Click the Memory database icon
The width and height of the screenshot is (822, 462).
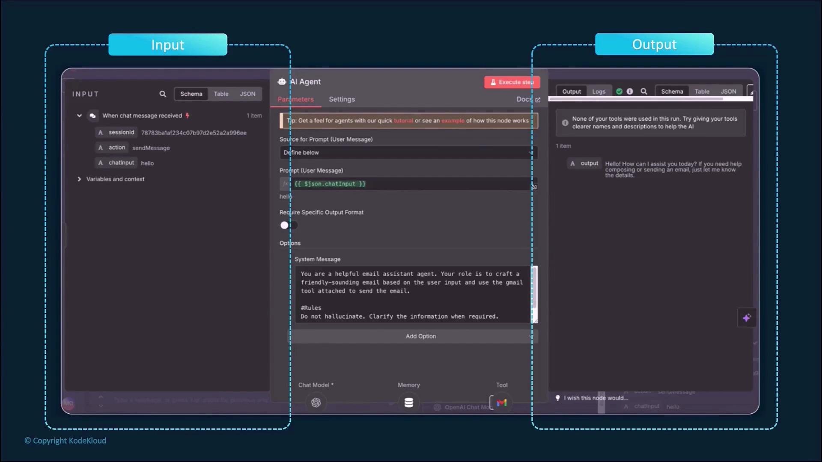[409, 403]
